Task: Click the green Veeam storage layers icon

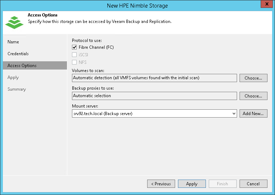Action: (x=14, y=22)
